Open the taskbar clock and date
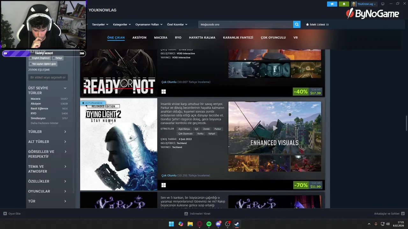Screen dimensions: 408x229 click(398, 224)
